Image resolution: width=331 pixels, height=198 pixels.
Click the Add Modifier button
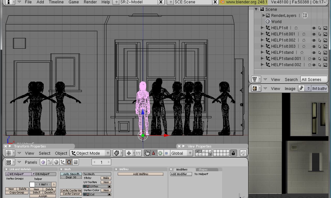(x=180, y=174)
